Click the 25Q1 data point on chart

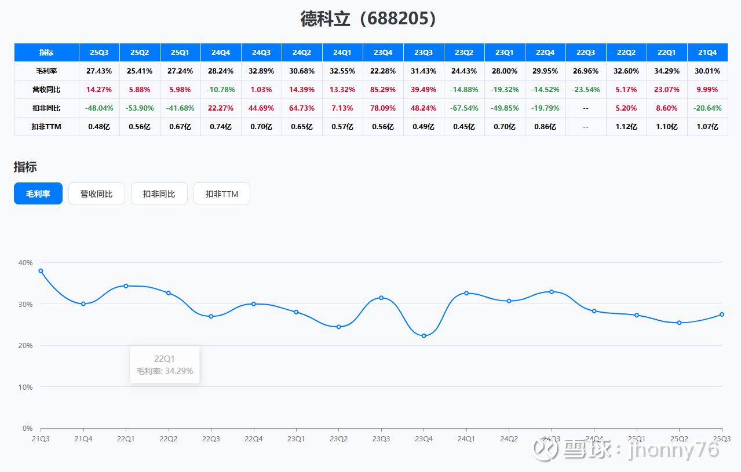637,315
